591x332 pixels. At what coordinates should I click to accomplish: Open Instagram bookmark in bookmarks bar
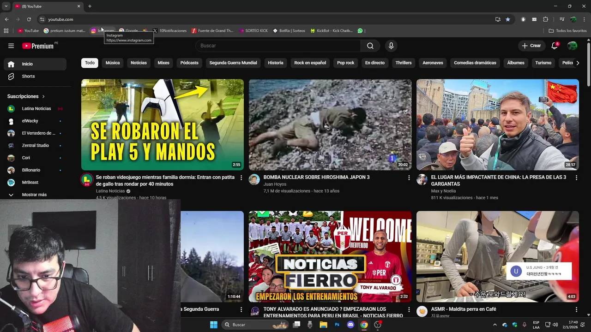point(103,31)
